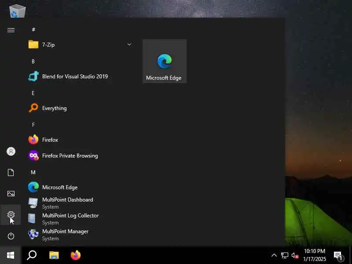The height and width of the screenshot is (264, 352).
Task: Select the F letter group header
Action: tap(33, 125)
